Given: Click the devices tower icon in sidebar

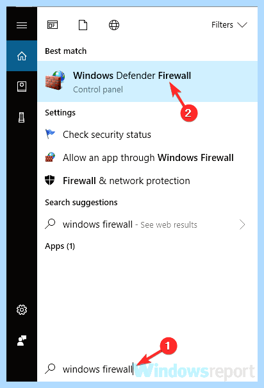Looking at the screenshot, I should point(22,117).
